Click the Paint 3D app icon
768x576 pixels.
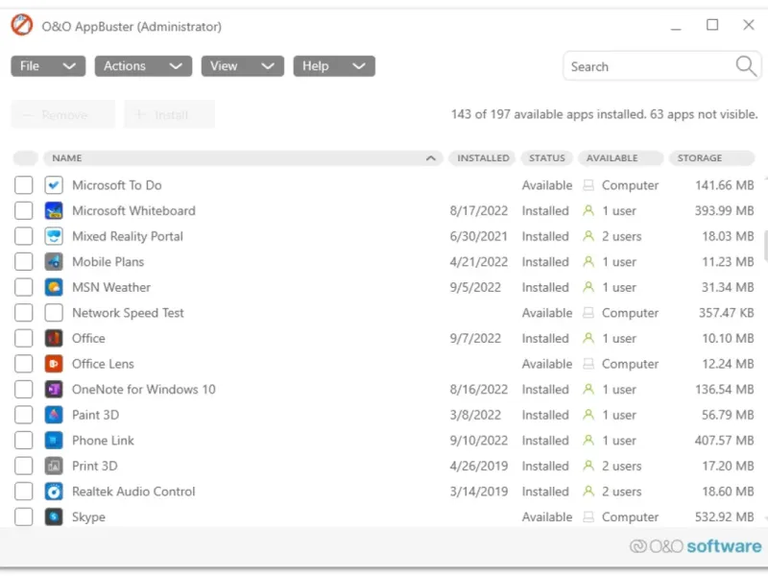click(54, 415)
